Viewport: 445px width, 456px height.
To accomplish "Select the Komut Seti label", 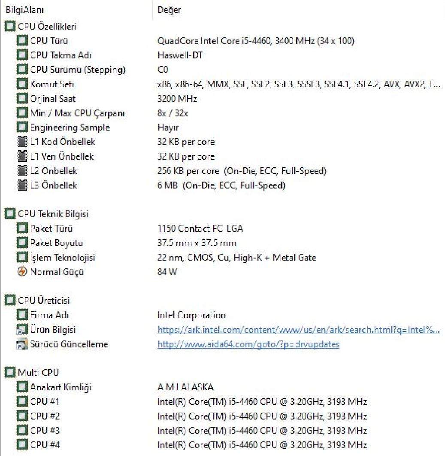I will pyautogui.click(x=52, y=84).
